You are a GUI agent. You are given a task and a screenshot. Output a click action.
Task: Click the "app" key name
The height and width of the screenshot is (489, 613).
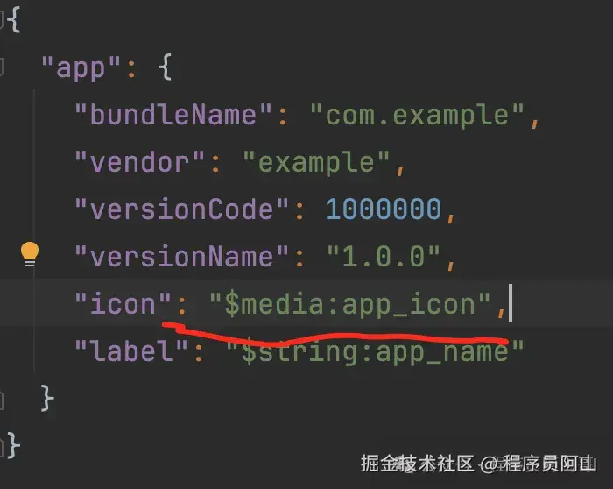pyautogui.click(x=81, y=68)
